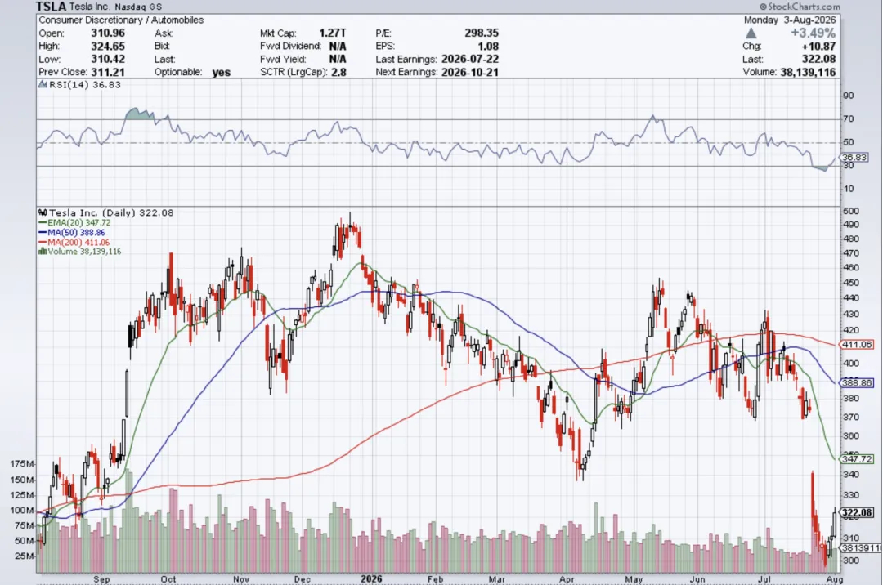Screen dimensions: 883x585
Task: Click the Bid label
Action: coord(162,46)
